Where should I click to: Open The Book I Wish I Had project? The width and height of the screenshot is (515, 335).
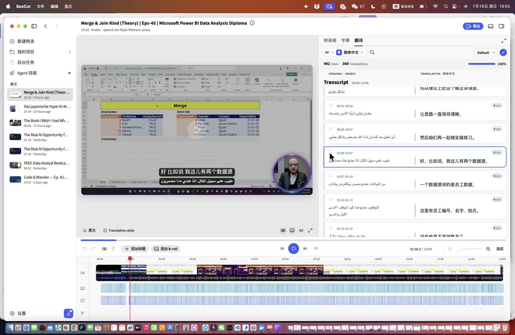coord(40,123)
